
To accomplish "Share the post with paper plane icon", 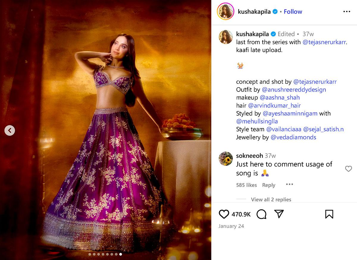I will (x=279, y=214).
